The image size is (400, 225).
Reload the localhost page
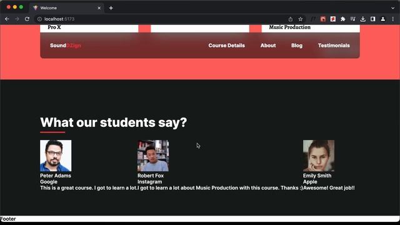click(x=27, y=19)
